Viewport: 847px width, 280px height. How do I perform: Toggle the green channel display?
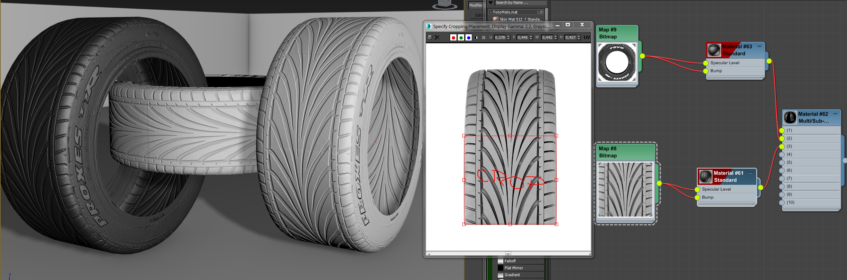[x=461, y=37]
